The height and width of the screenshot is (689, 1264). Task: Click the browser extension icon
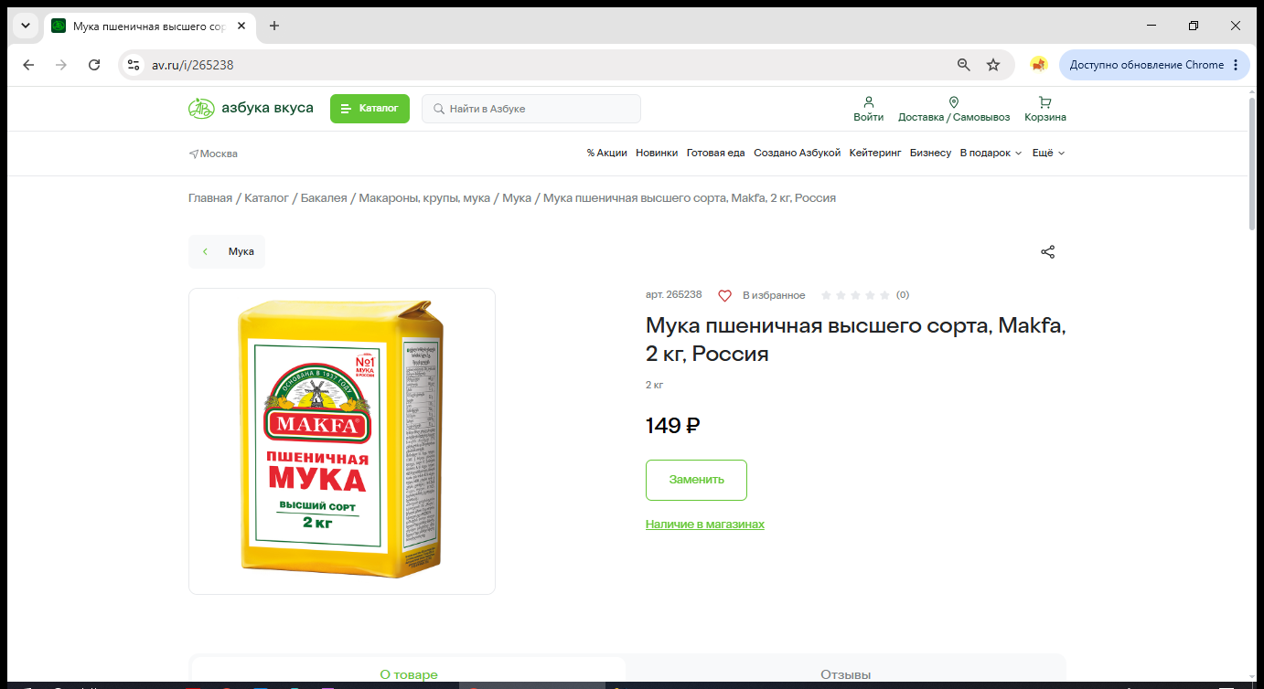(x=1038, y=65)
